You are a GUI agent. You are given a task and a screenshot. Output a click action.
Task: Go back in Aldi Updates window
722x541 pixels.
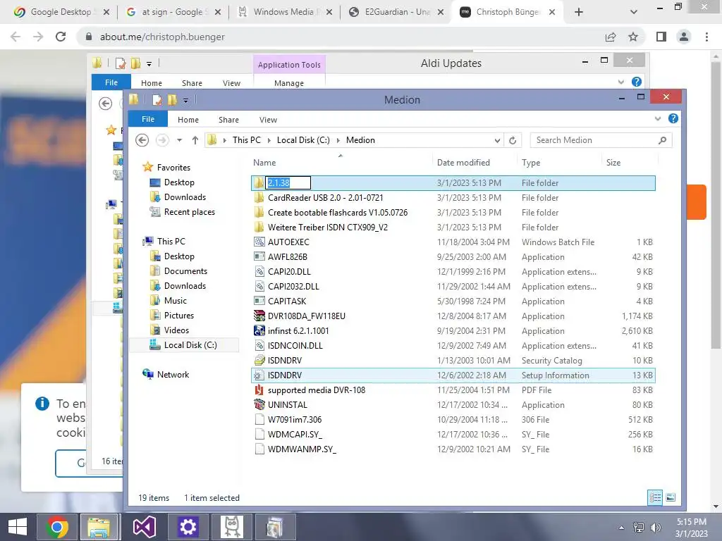coord(106,104)
